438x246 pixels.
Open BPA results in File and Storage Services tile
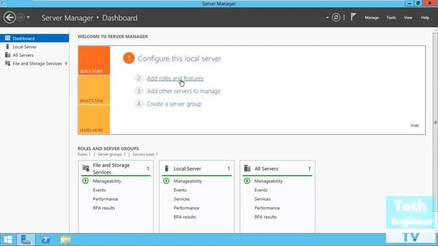coord(104,208)
